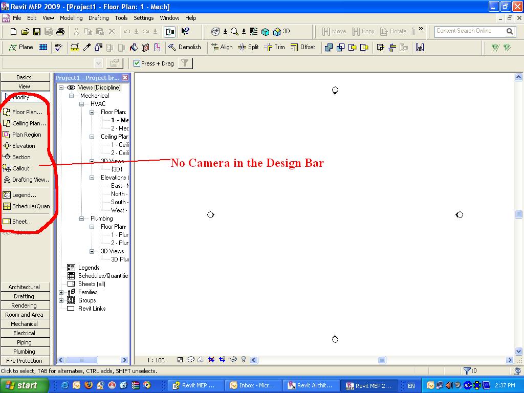Click the horizontal scrollbar thumb under the drawing

pos(382,360)
